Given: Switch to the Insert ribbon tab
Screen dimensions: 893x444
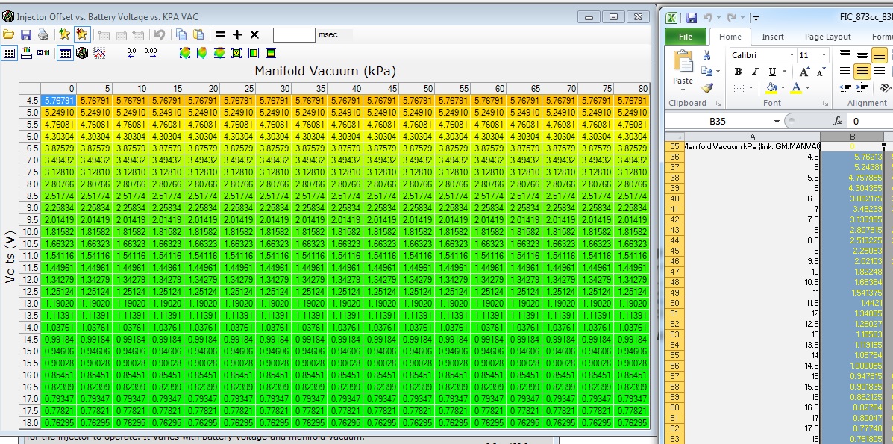Looking at the screenshot, I should coord(773,37).
